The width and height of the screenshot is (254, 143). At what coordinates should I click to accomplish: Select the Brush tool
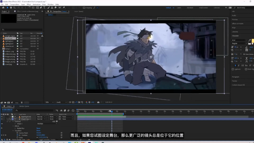[49, 8]
